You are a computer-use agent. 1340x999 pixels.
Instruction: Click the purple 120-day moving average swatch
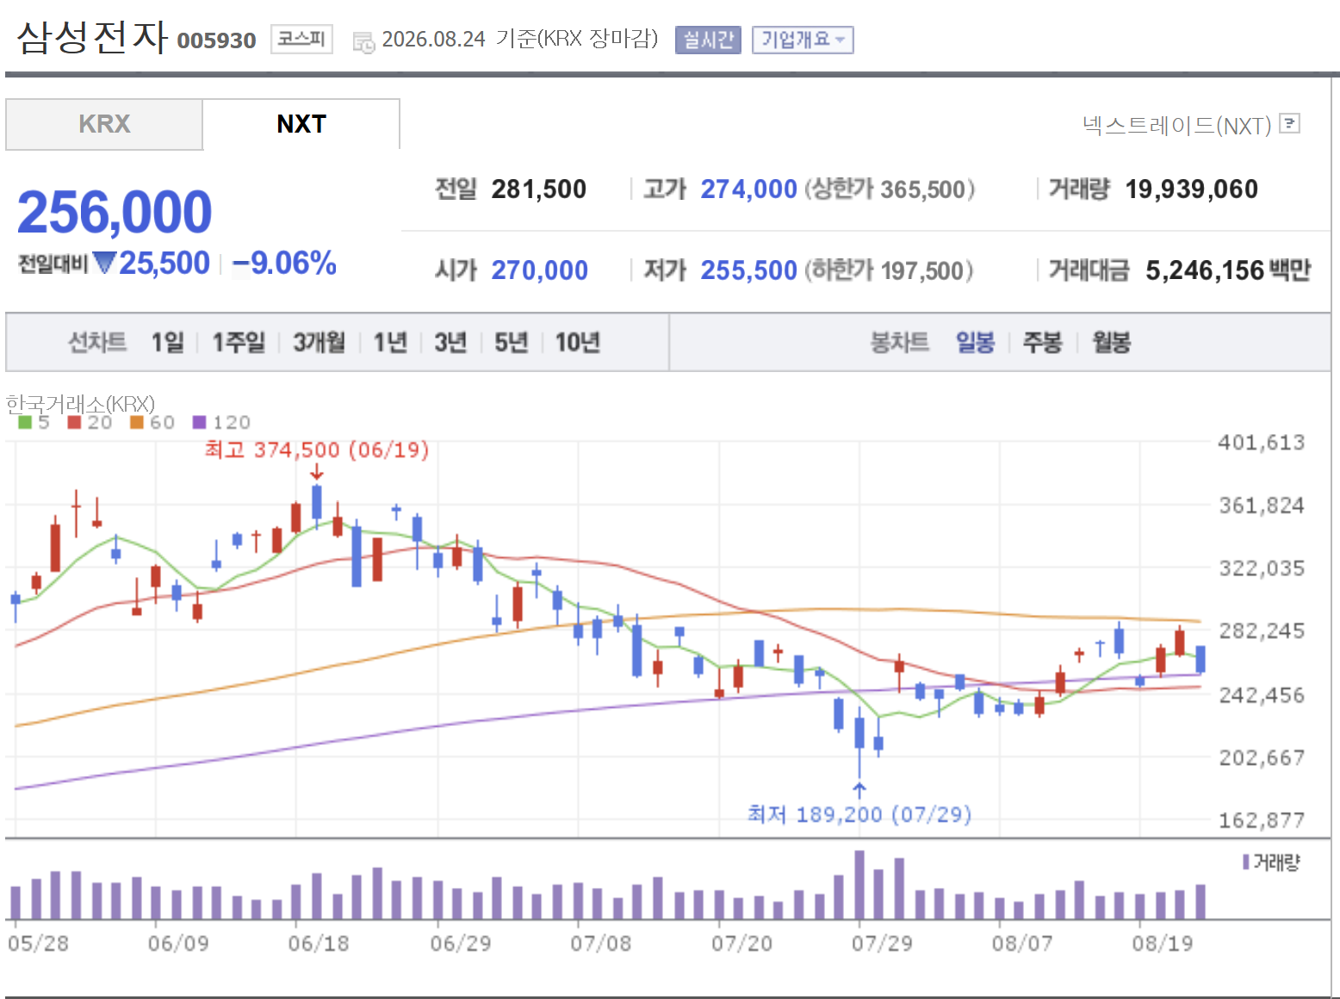click(x=200, y=422)
